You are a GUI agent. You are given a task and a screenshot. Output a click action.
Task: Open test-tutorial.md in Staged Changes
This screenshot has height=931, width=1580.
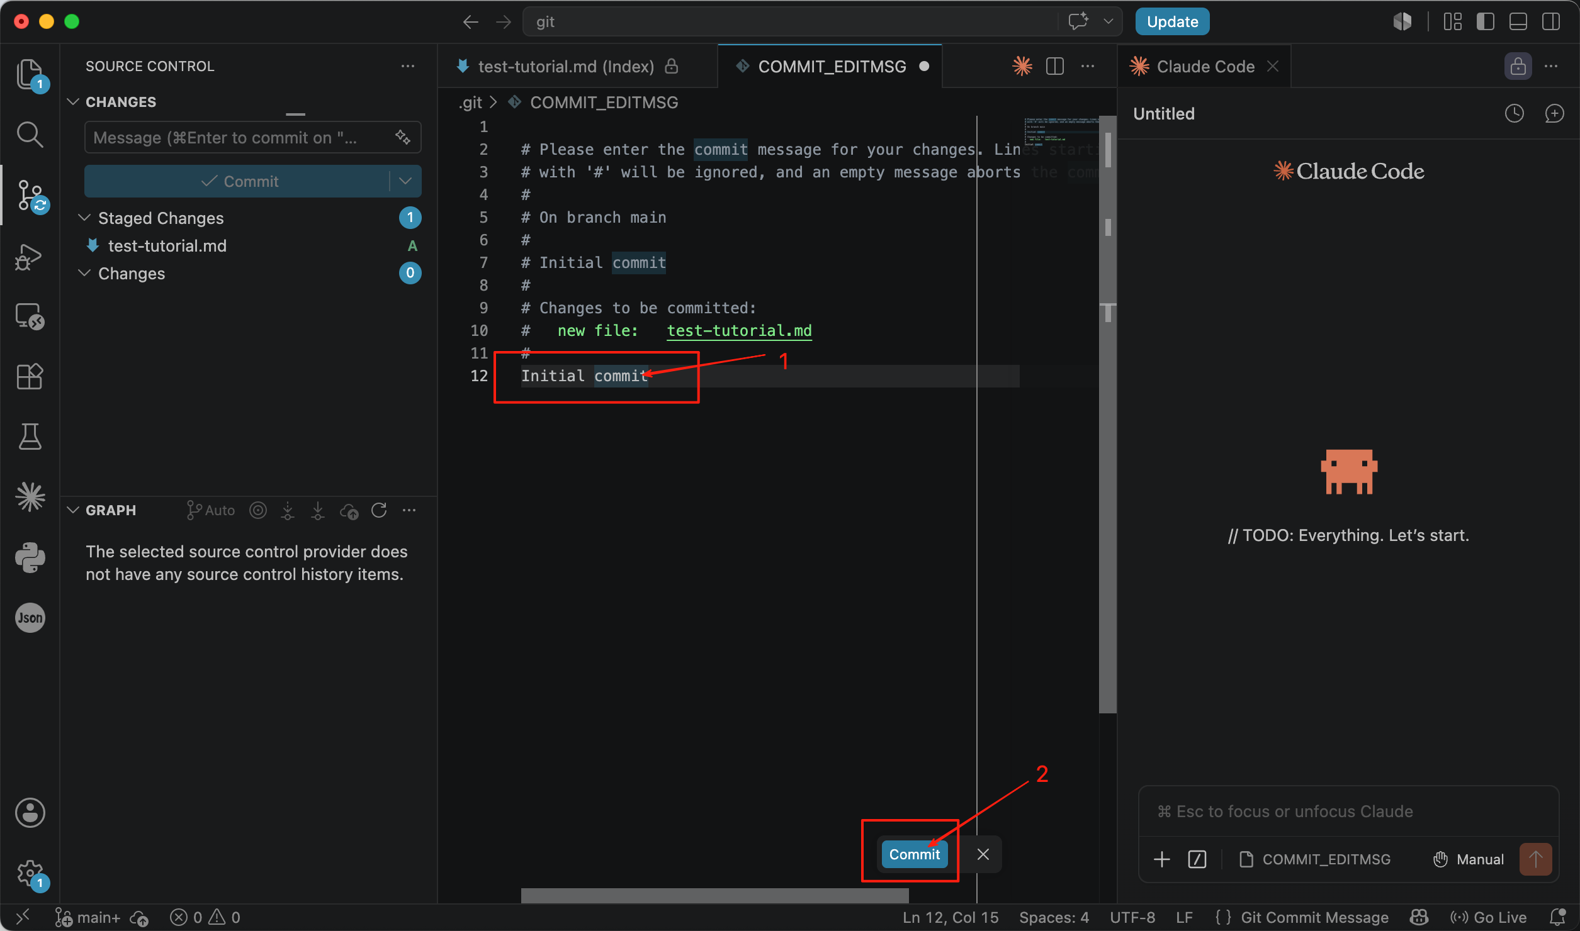click(x=167, y=245)
